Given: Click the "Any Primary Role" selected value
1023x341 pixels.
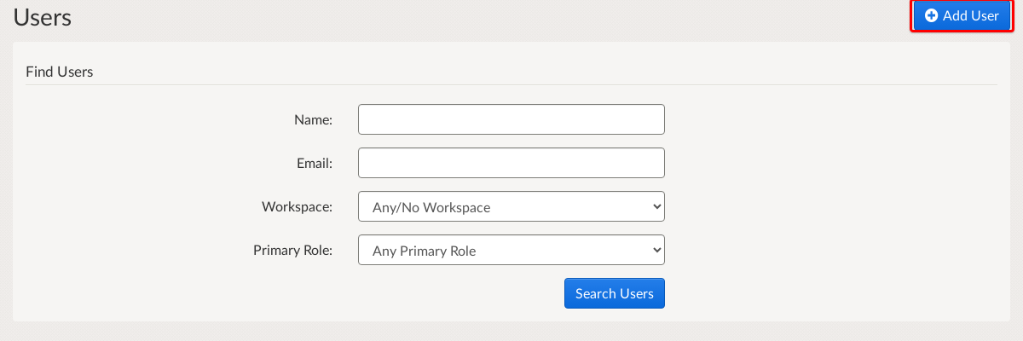Looking at the screenshot, I should 425,251.
